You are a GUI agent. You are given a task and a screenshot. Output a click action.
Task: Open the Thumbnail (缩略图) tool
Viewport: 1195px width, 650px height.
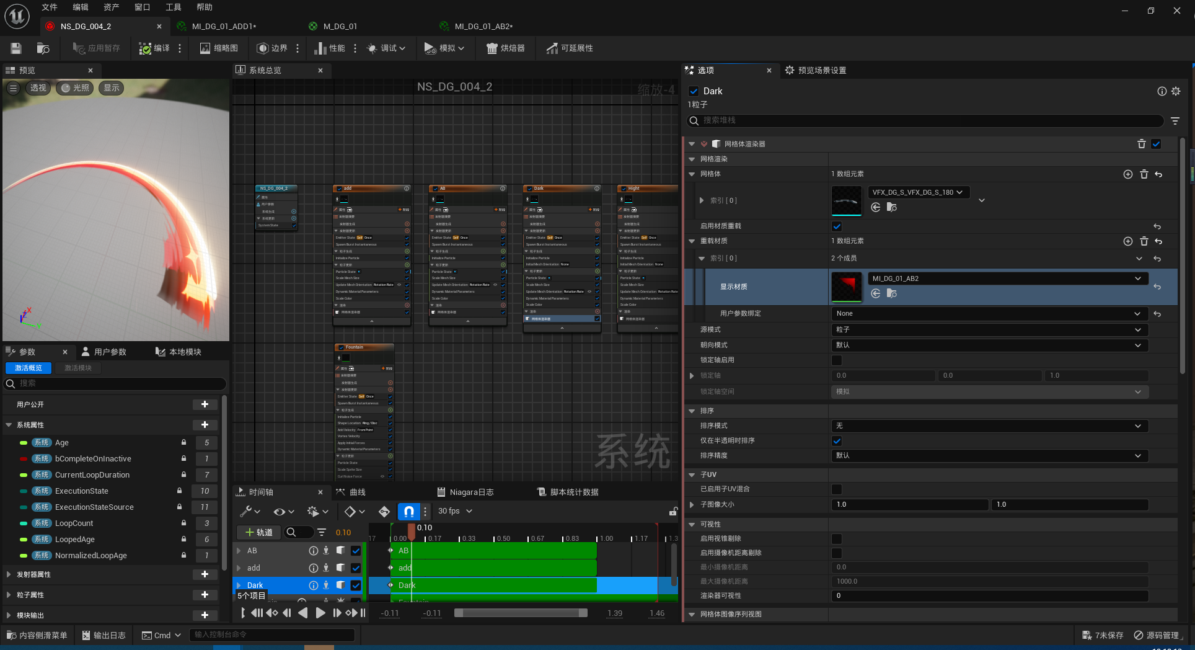click(219, 48)
